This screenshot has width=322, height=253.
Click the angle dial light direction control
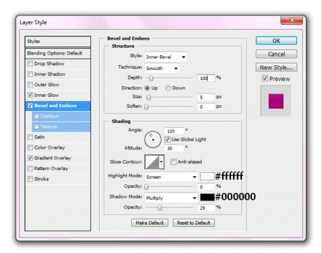click(153, 140)
